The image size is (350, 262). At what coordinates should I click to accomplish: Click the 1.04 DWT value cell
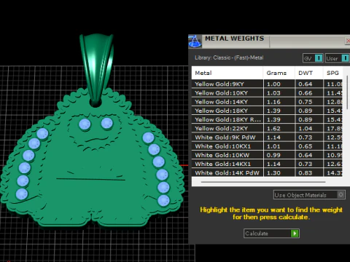309,128
